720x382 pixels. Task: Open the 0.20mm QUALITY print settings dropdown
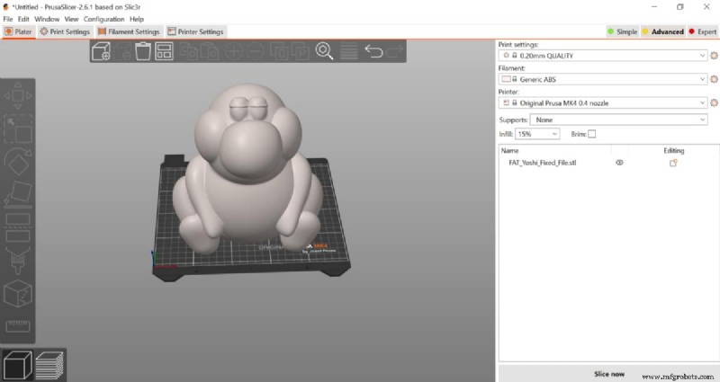pos(603,56)
